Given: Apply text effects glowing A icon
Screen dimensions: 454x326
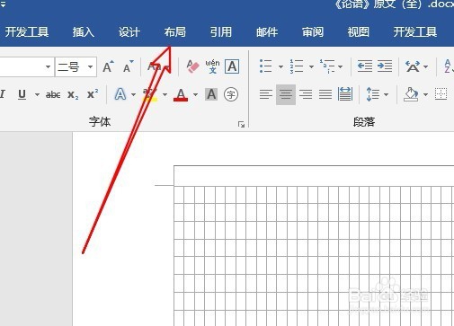Looking at the screenshot, I should 120,94.
